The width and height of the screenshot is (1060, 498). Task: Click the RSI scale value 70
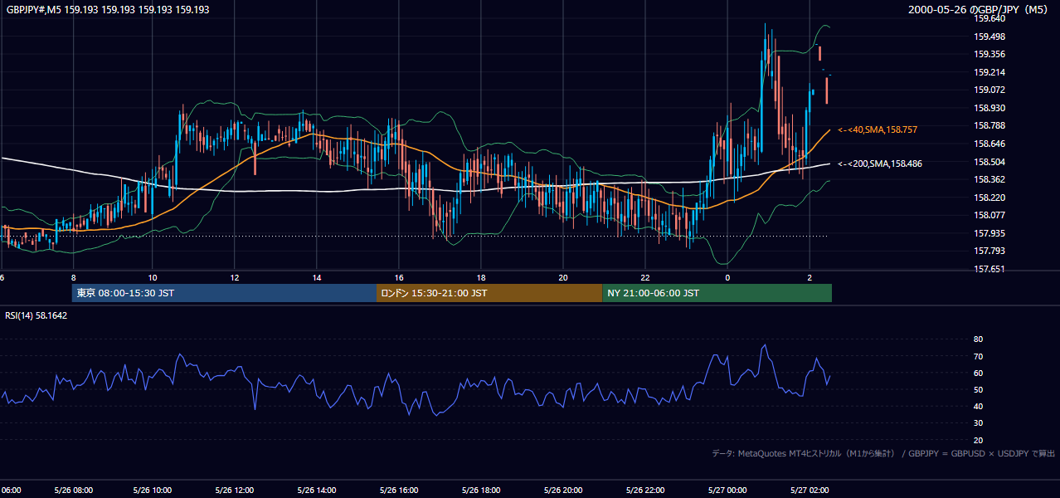978,356
